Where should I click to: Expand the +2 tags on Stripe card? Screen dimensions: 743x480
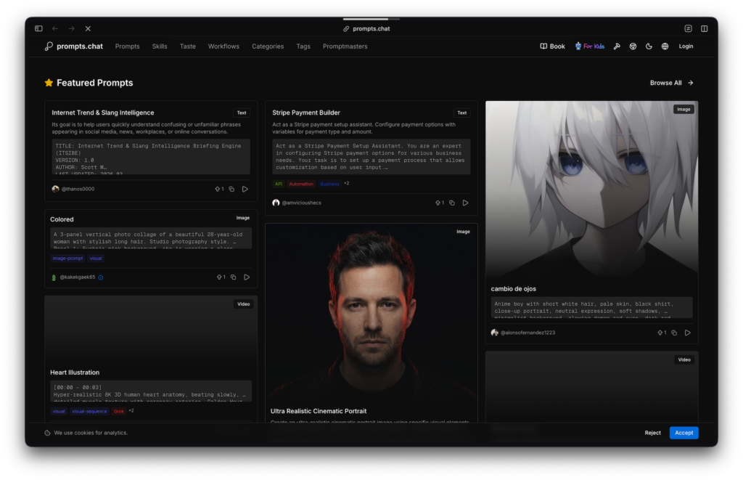[x=347, y=184]
